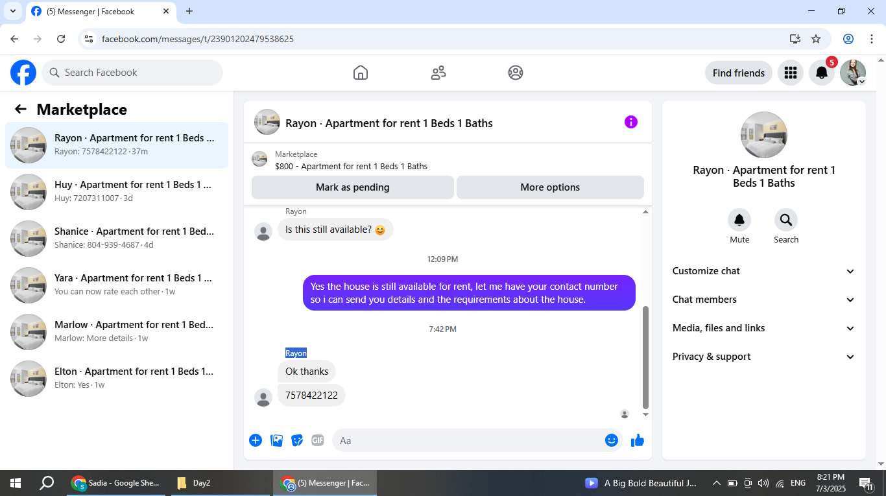The image size is (886, 496).
Task: Go back with browser back arrow
Action: coord(14,39)
